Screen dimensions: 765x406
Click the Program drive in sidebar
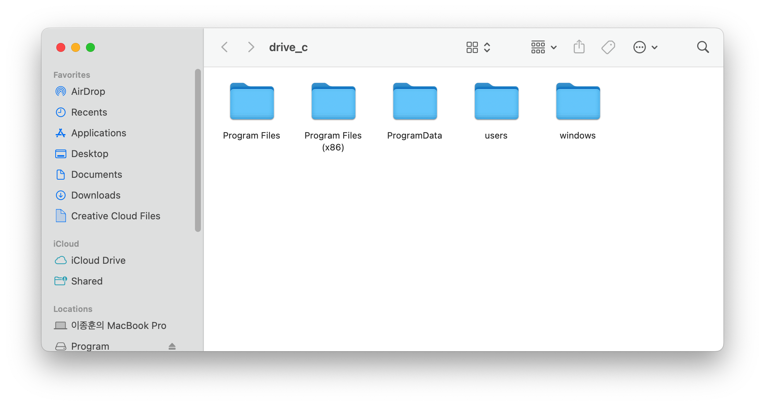[x=90, y=345]
